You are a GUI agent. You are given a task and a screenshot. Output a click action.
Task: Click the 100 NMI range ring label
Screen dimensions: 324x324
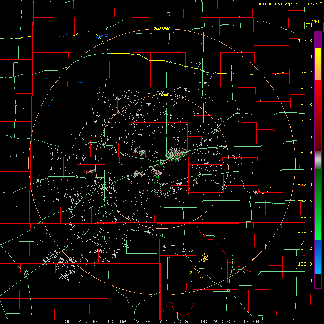point(162,28)
